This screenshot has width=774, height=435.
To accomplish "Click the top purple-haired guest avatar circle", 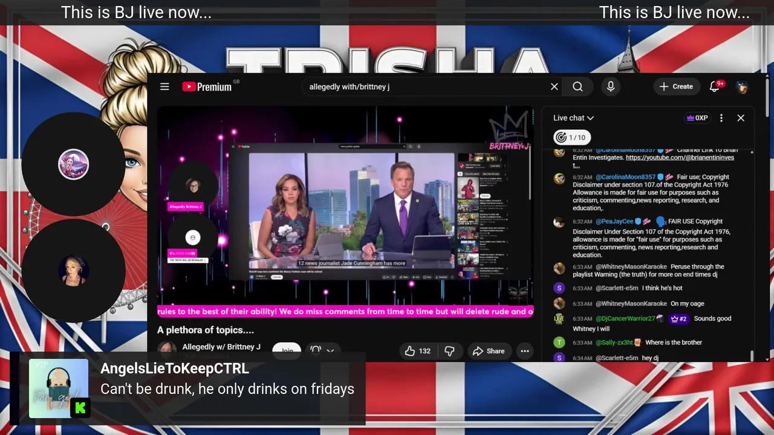I will (x=73, y=164).
